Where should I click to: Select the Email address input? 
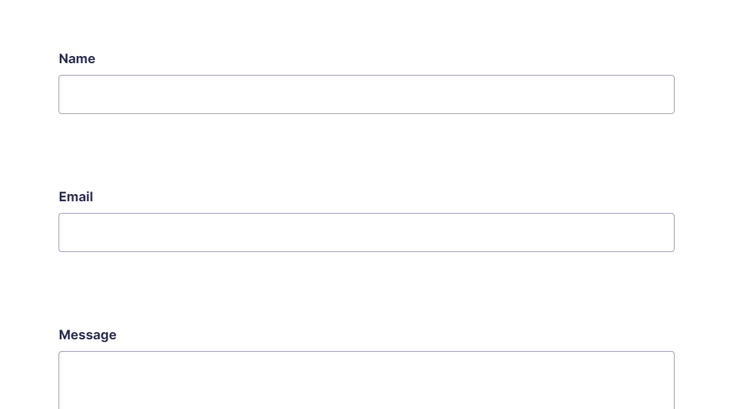point(366,233)
